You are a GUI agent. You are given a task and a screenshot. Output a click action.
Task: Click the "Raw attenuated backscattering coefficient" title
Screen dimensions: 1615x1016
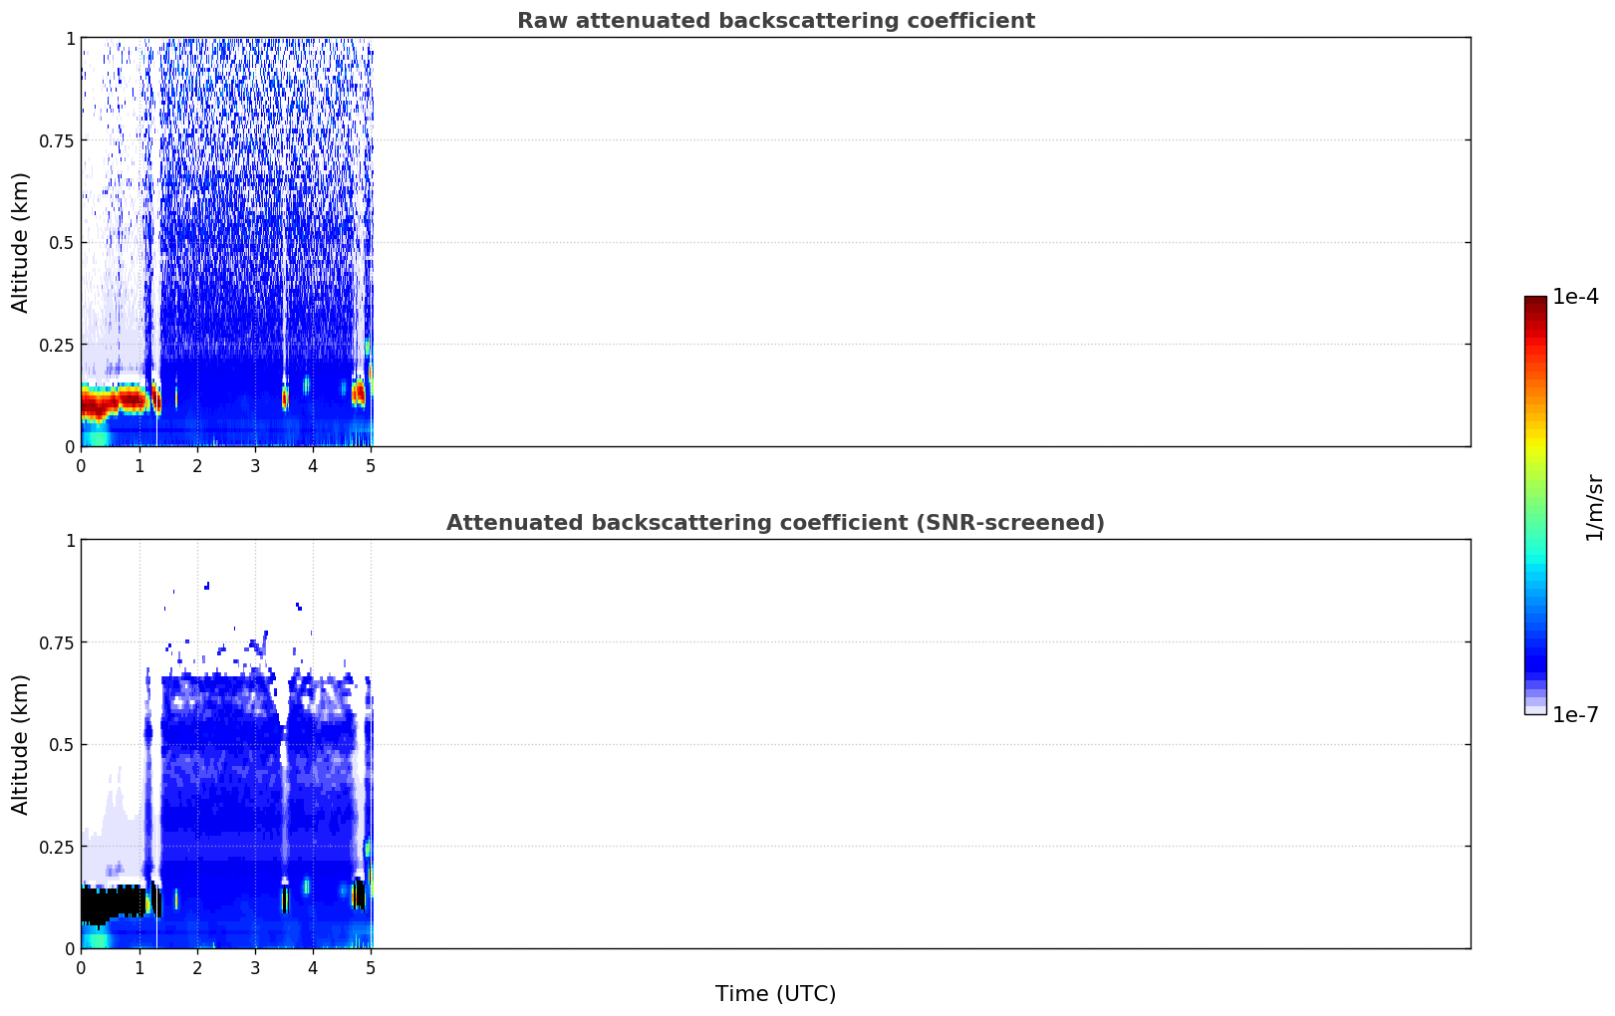[x=775, y=21]
